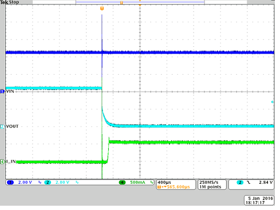Click the Tek Stop acquisition status
280x210 pixels.
10,2
